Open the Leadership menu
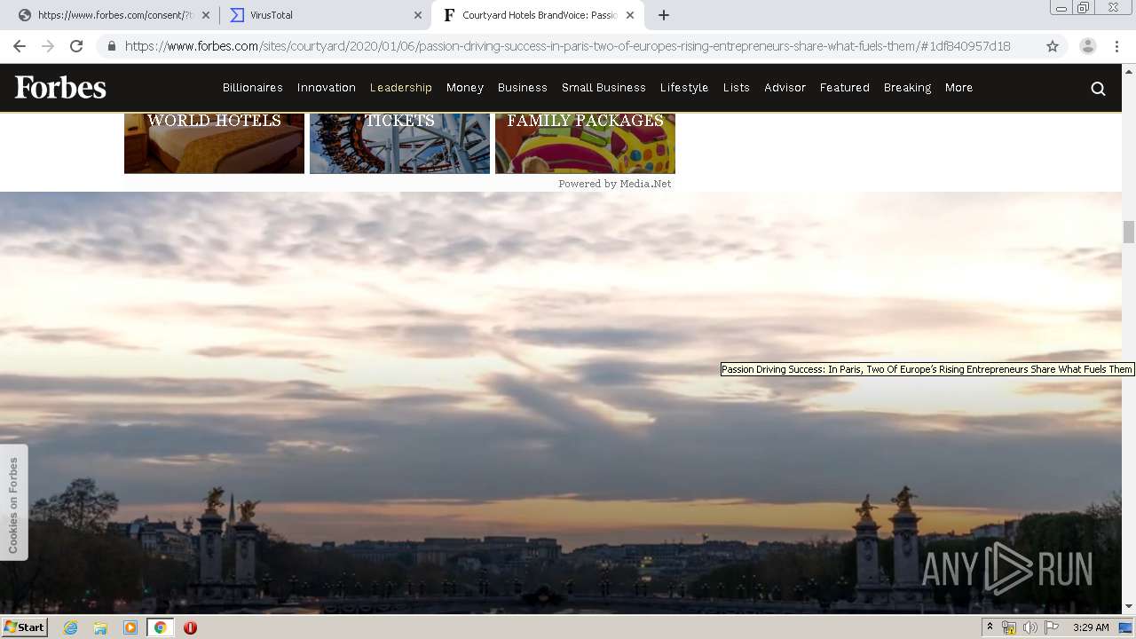The height and width of the screenshot is (639, 1136). tap(401, 88)
